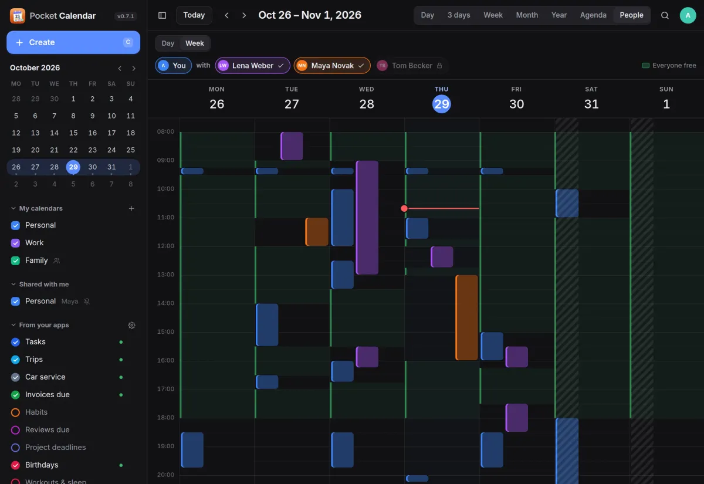Open the account avatar menu
Screen dimensions: 704x484
pyautogui.click(x=688, y=15)
